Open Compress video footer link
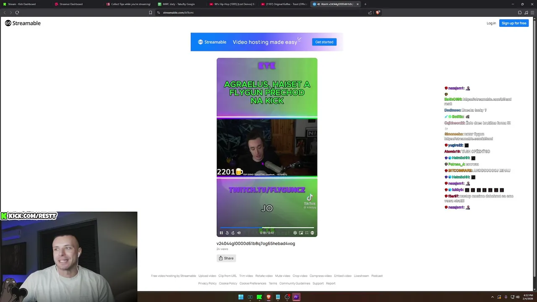 tap(321, 276)
